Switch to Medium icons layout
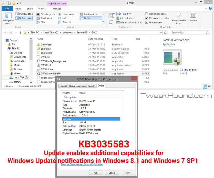Image resolution: width=214 pixels, height=178 pixels. pos(89,14)
